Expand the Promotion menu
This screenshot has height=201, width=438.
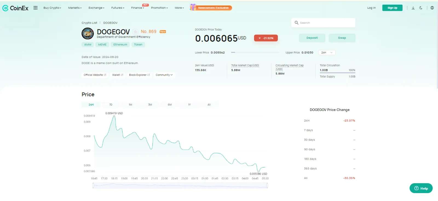click(x=159, y=8)
